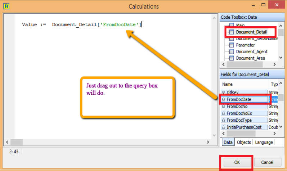Viewport: 287px width, 171px height.
Task: Click the Document_Agent table icon
Action: tap(232, 51)
